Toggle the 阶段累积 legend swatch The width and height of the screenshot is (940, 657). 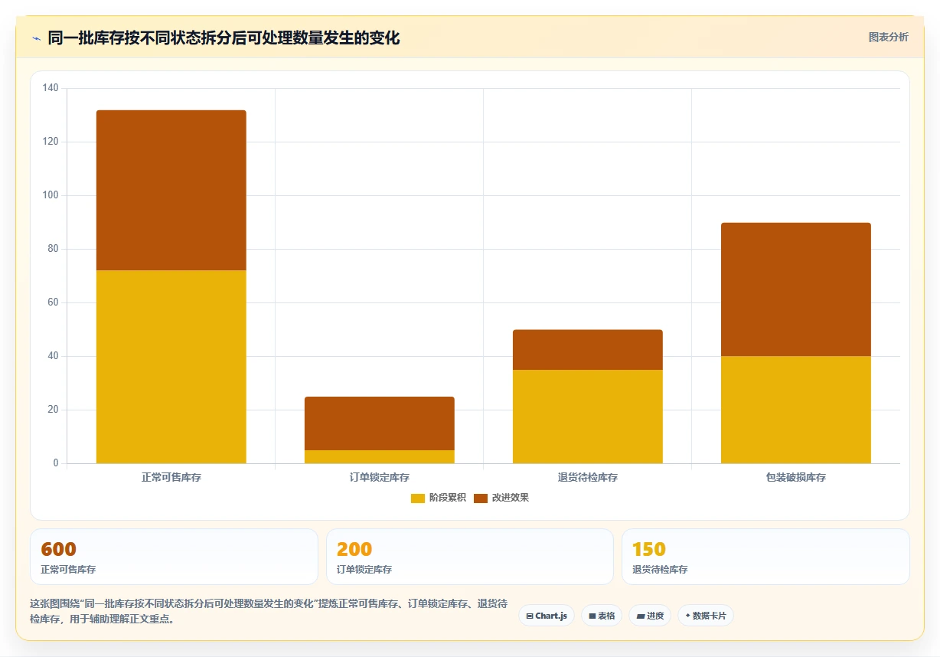(418, 498)
